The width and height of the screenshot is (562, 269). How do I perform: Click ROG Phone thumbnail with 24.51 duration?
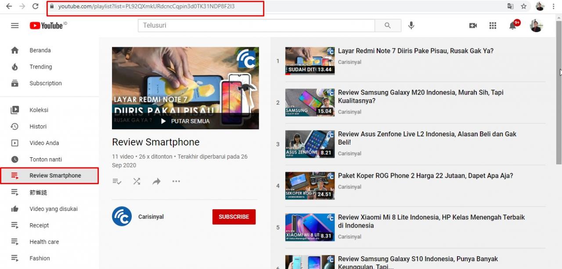point(310,185)
